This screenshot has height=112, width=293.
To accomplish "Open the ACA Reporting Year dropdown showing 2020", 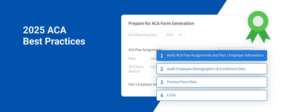I will coord(173,35).
